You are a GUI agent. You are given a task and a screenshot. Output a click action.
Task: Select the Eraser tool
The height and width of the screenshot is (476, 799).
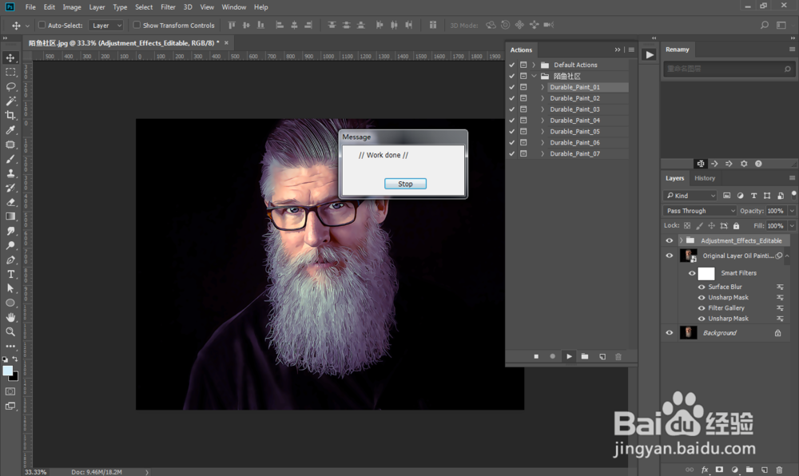click(x=10, y=202)
